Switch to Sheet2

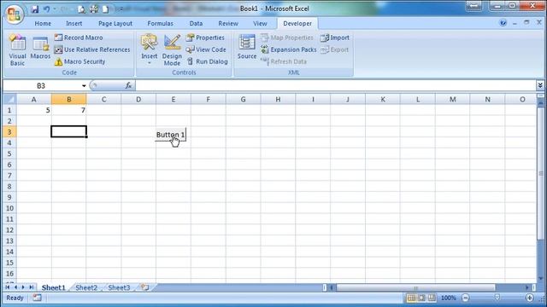point(86,287)
